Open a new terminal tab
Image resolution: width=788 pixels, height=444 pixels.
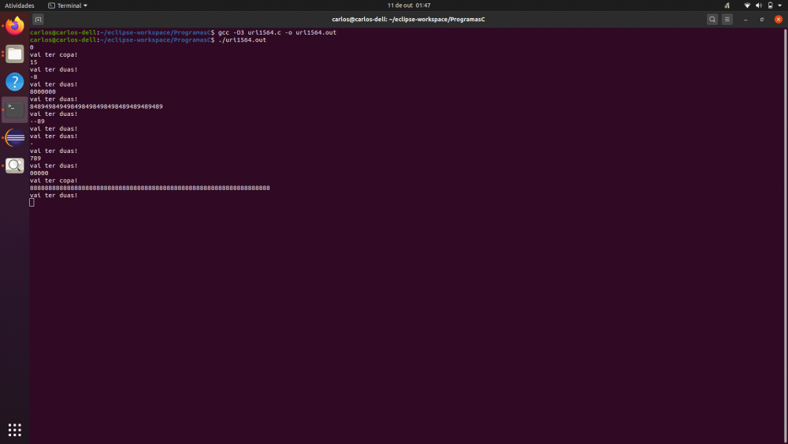point(39,19)
